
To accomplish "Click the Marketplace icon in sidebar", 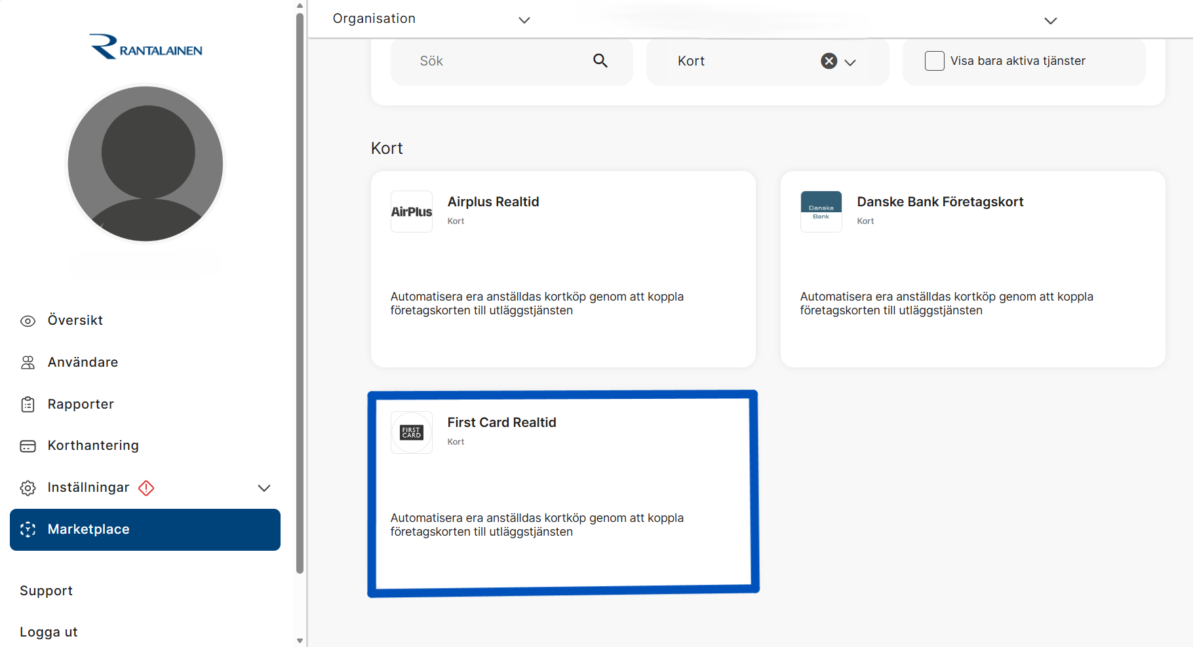I will coord(28,530).
